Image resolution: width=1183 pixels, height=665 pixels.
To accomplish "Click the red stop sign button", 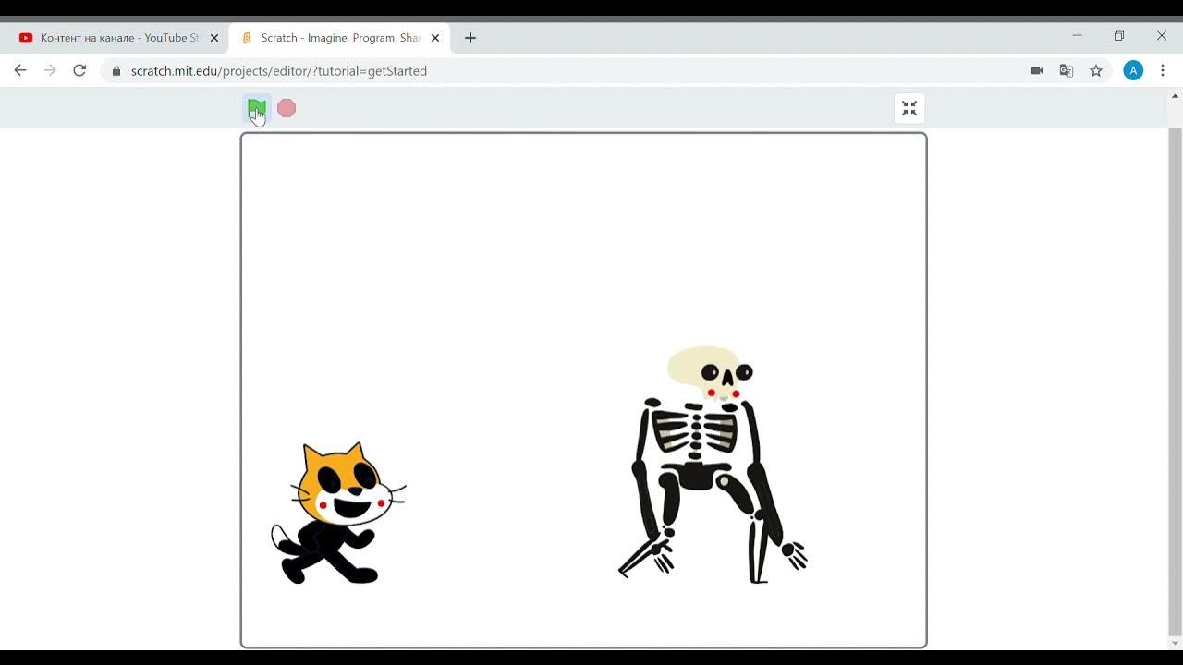I will 287,109.
